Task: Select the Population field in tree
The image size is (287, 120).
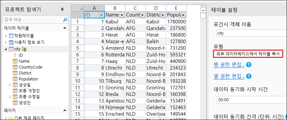Action: pyautogui.click(x=28, y=79)
